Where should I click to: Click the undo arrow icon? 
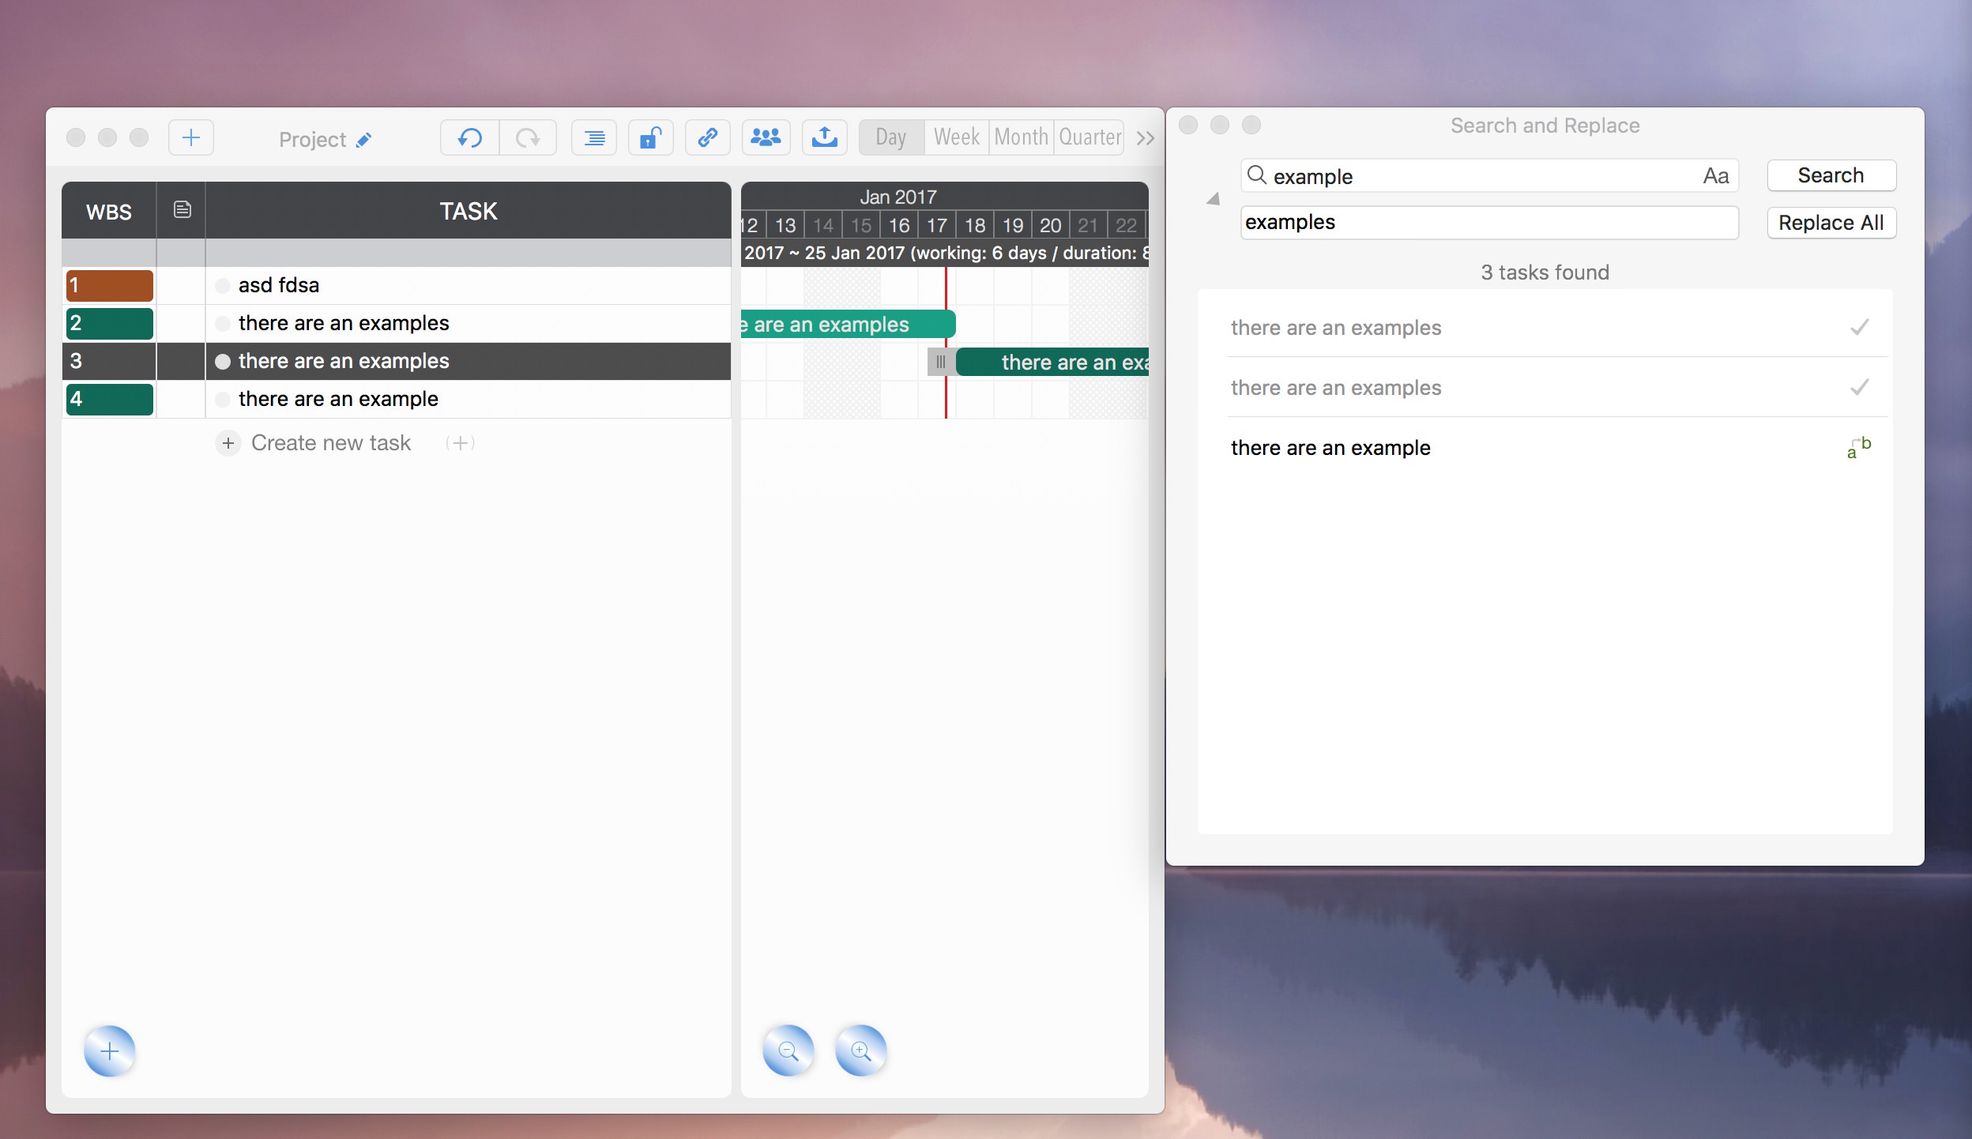click(x=470, y=138)
